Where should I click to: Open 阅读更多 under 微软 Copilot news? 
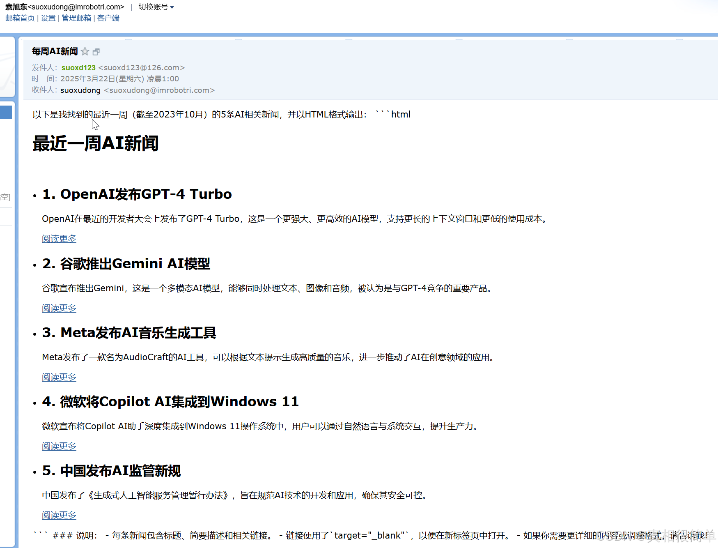(59, 446)
